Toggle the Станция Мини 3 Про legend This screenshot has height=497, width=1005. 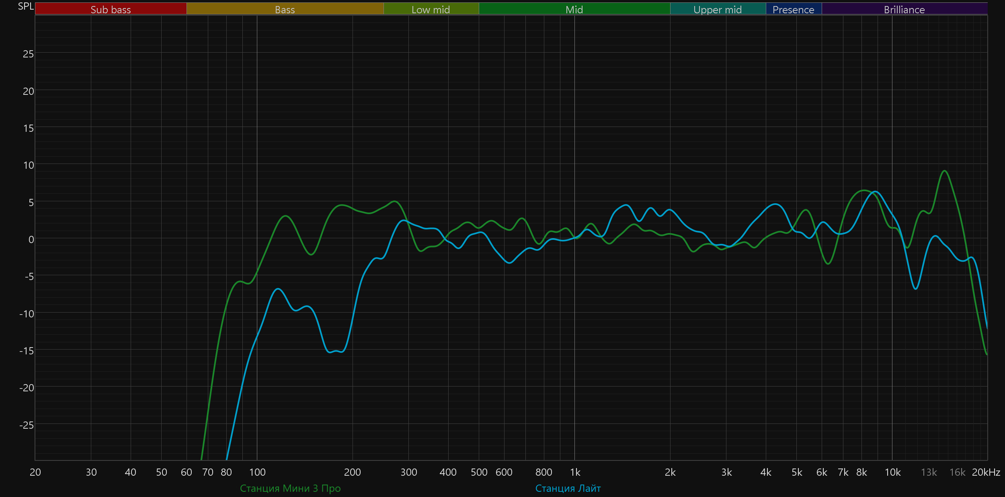point(290,488)
